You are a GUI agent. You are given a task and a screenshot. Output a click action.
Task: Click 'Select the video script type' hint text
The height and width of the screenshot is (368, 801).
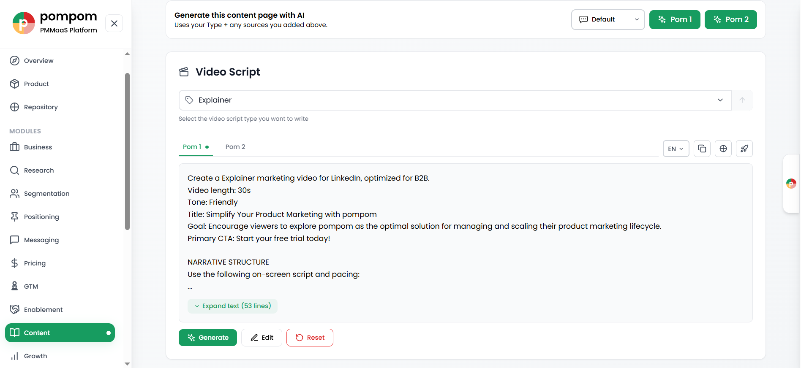tap(243, 119)
